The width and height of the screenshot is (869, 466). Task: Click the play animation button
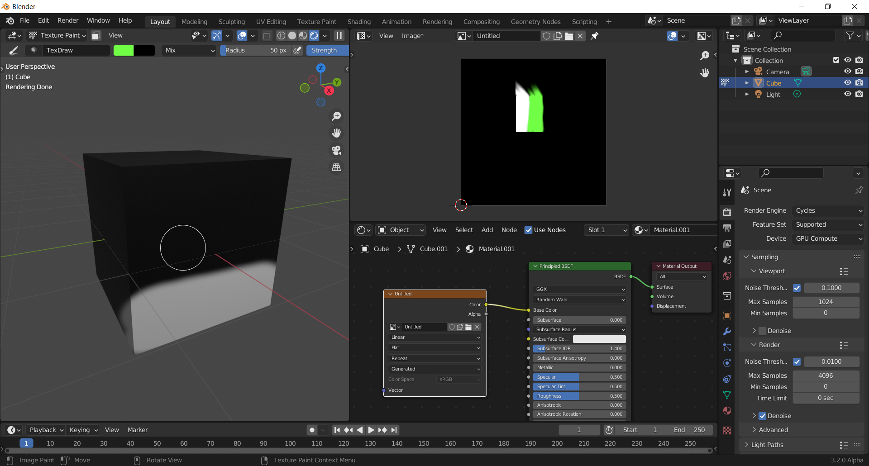(x=371, y=430)
